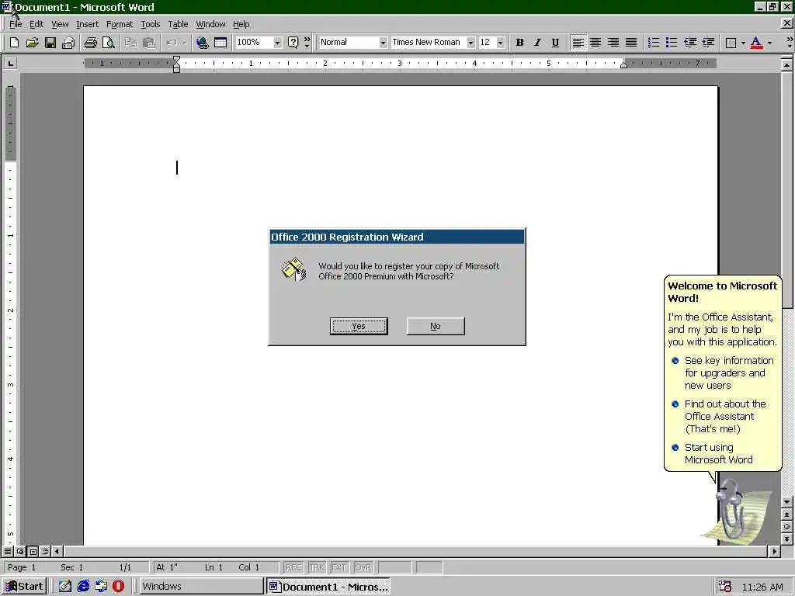
Task: Show more Formatting toolbar buttons
Action: [x=790, y=43]
